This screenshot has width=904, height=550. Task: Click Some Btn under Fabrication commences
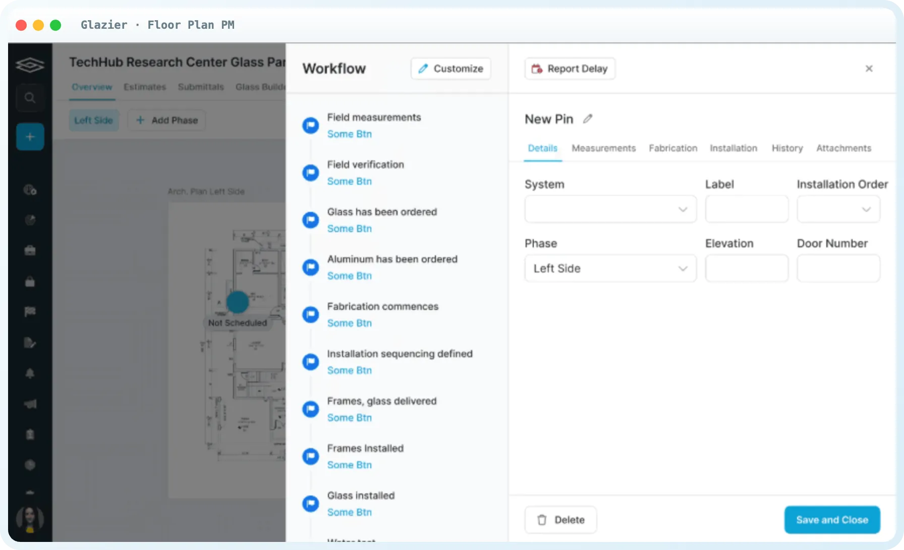[350, 323]
